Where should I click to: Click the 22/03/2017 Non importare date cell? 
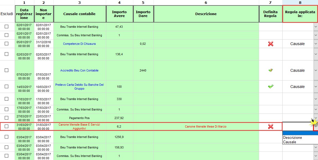click(44, 118)
